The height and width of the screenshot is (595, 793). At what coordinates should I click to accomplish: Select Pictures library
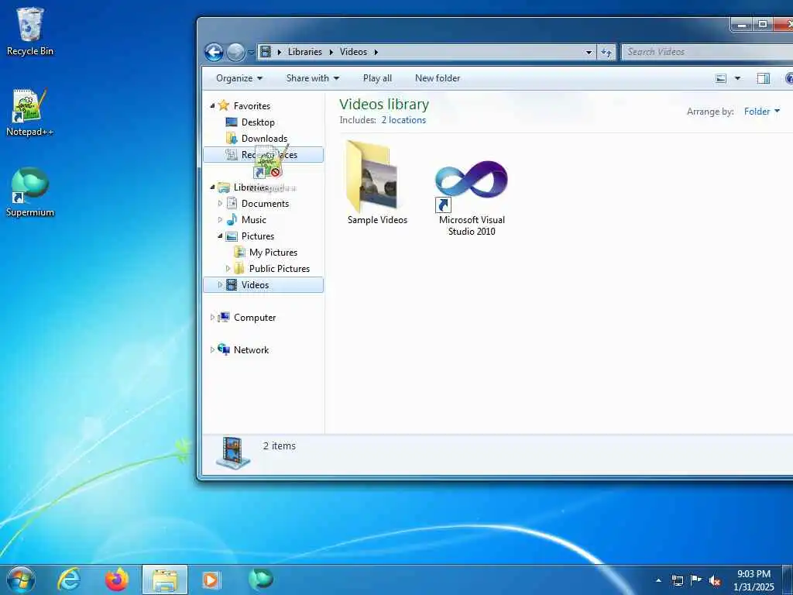click(x=257, y=236)
